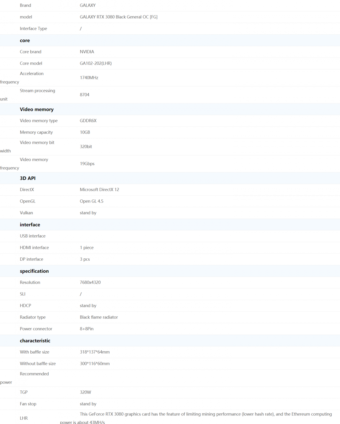Click the 7680x4320 resolution value
Image resolution: width=340 pixels, height=424 pixels.
[90, 282]
